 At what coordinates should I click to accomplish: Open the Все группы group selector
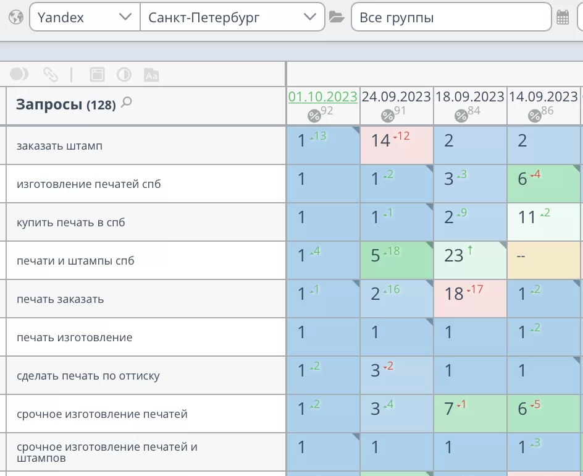tap(450, 17)
